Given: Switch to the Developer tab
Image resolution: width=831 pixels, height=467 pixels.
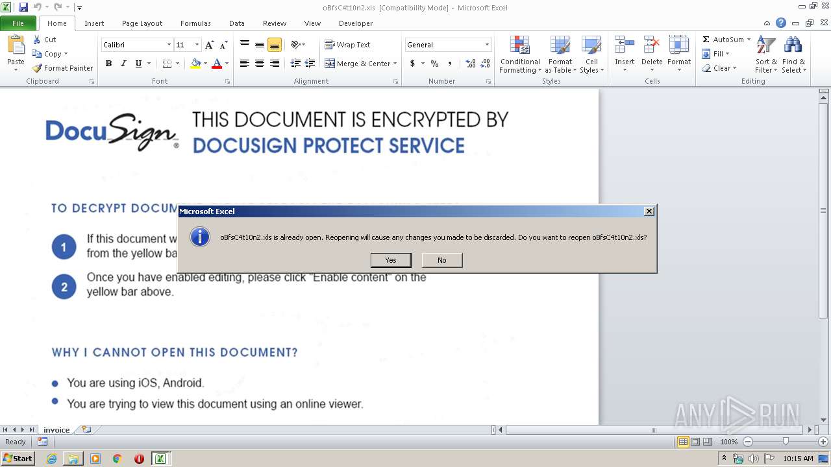Looking at the screenshot, I should click(356, 23).
